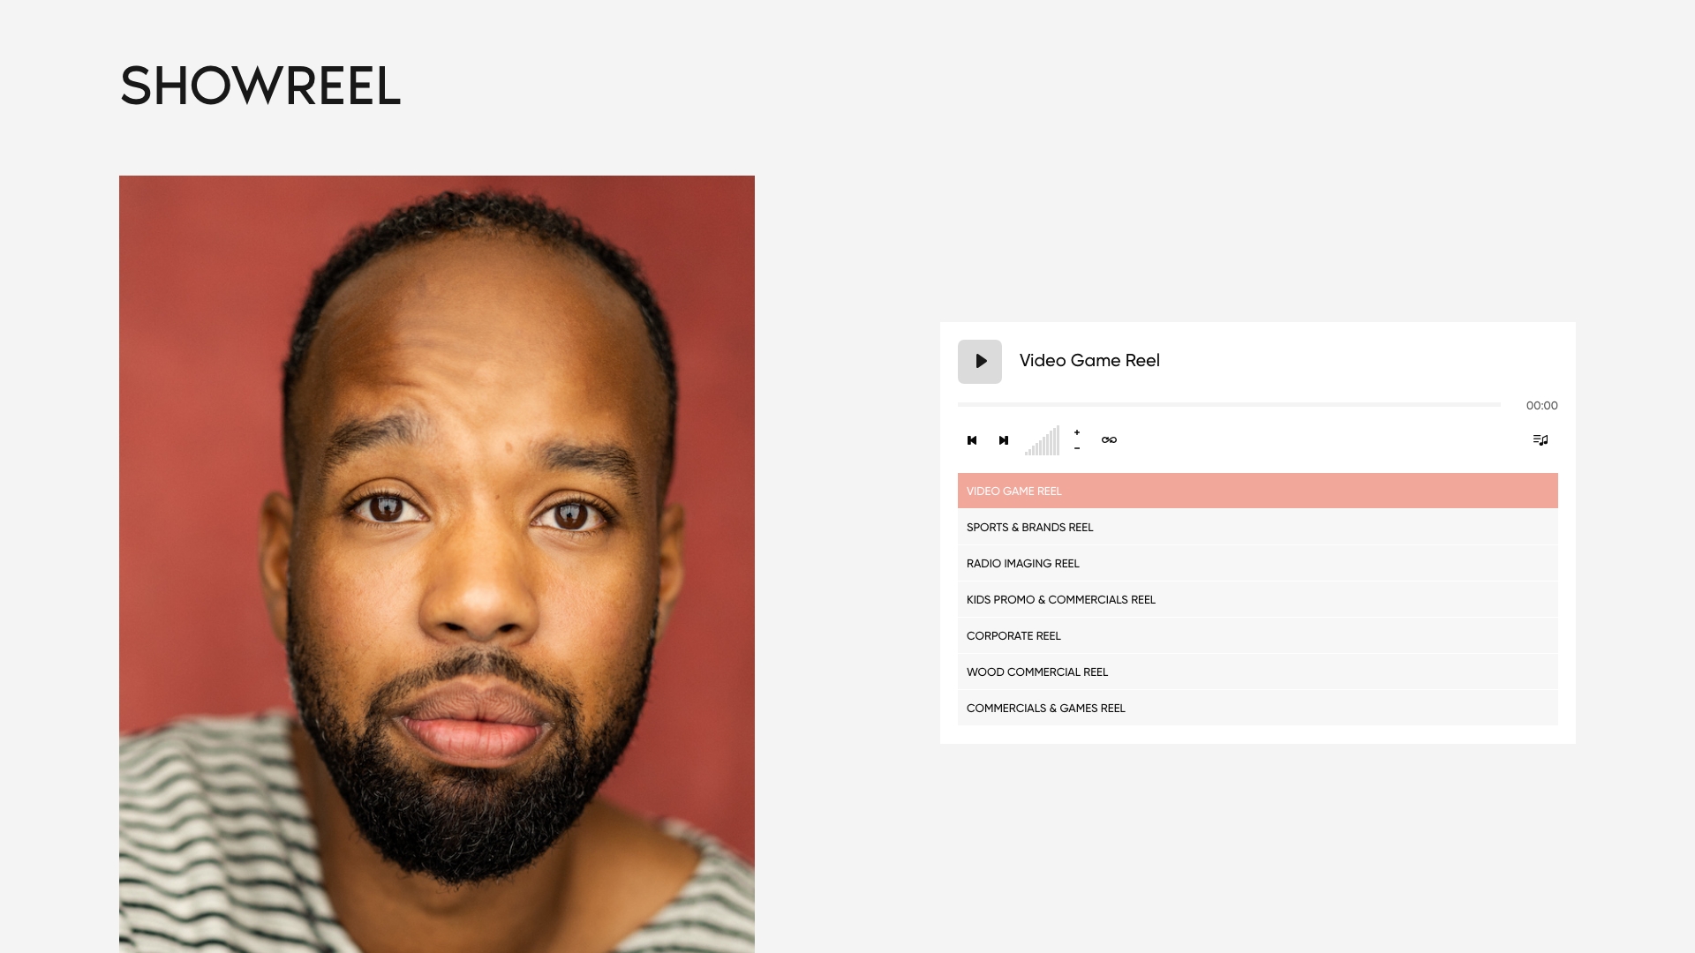Increase volume with the plus icon
The width and height of the screenshot is (1695, 953).
[1077, 432]
